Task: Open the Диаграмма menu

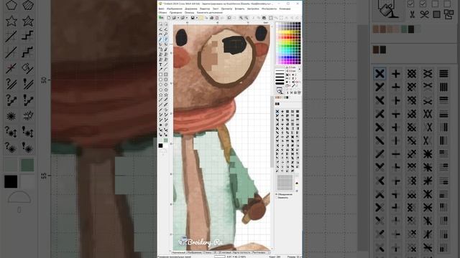Action: (x=191, y=9)
